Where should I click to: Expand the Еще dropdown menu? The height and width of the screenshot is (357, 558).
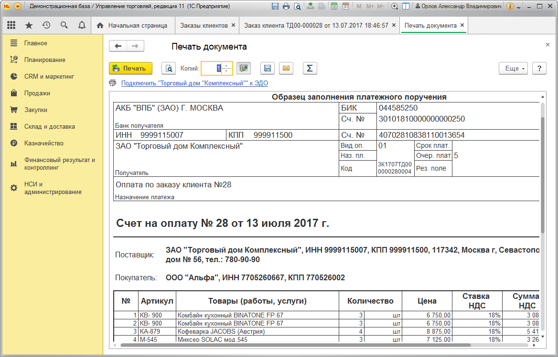click(x=514, y=68)
